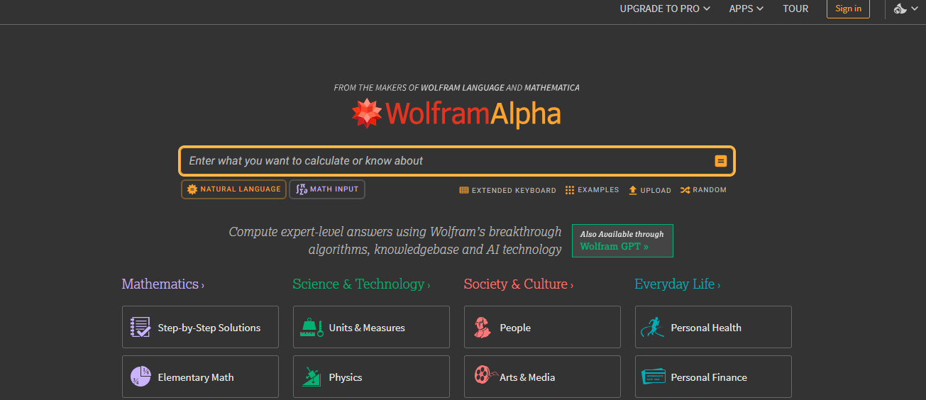Open Personal Health topic
The image size is (926, 400).
click(713, 327)
